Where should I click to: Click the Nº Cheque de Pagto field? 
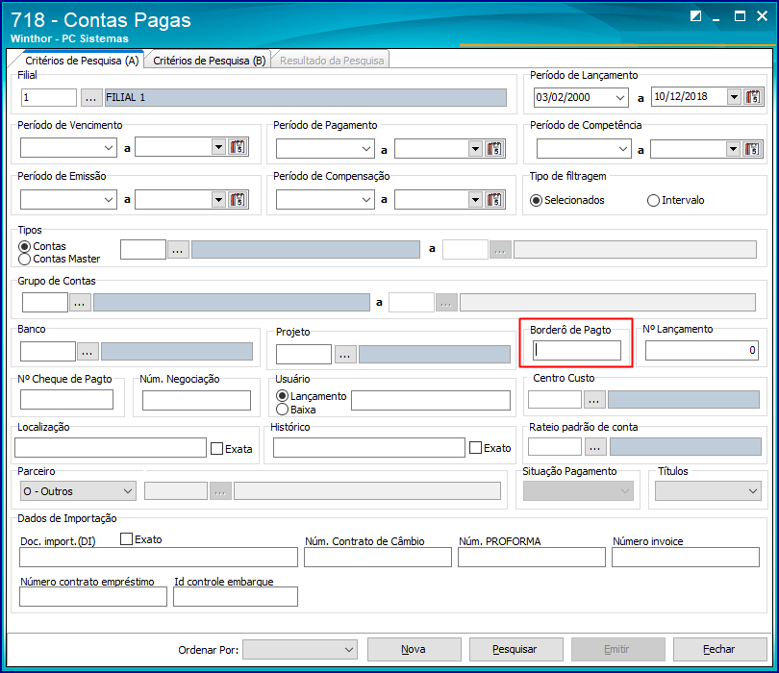coord(66,399)
